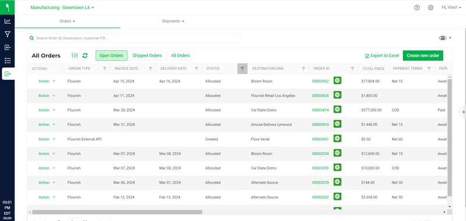
Task: Click the refresh orders icon
Action: coord(85,55)
